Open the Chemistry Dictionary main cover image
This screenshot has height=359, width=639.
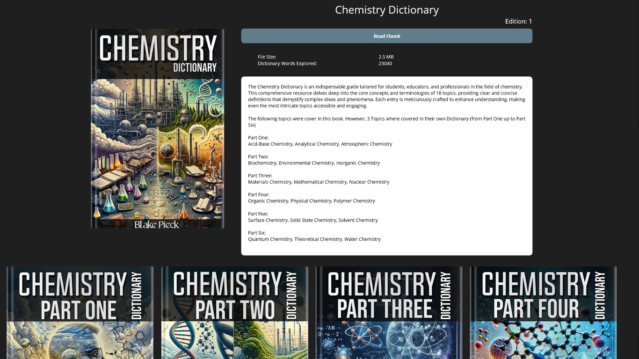[x=157, y=129]
